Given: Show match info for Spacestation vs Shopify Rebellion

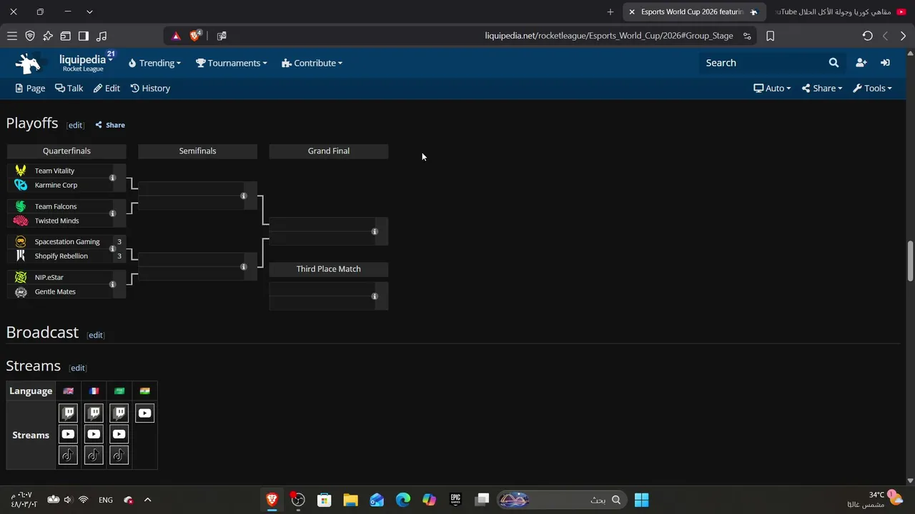Looking at the screenshot, I should 112,248.
